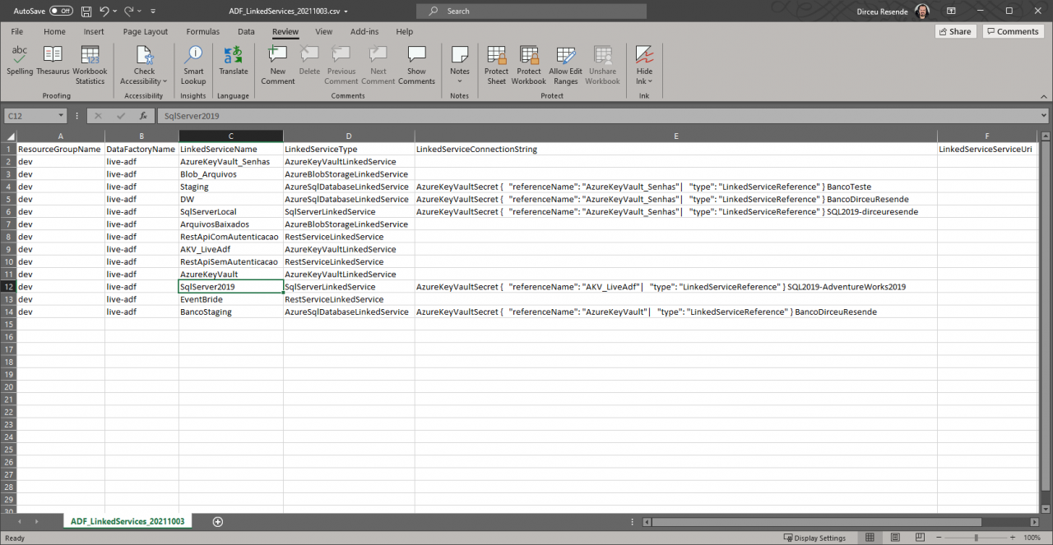1053x545 pixels.
Task: Translate the selected cell
Action: click(x=233, y=65)
